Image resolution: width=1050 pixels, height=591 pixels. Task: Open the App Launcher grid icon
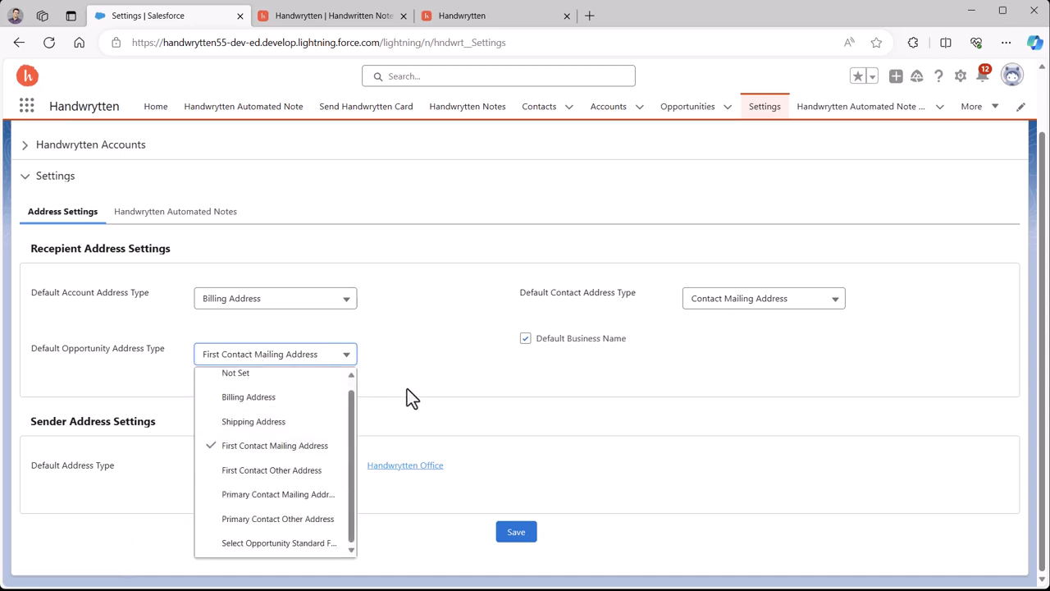point(26,106)
